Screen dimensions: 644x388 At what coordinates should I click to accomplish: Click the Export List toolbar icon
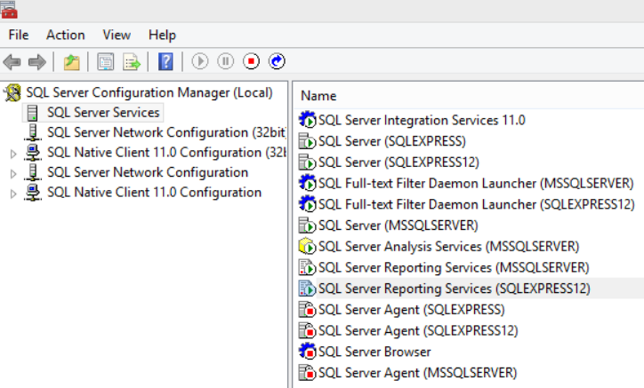pos(132,62)
